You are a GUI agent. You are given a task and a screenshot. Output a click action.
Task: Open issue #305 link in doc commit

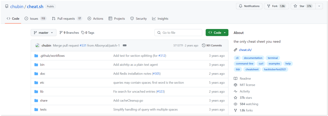point(156,74)
